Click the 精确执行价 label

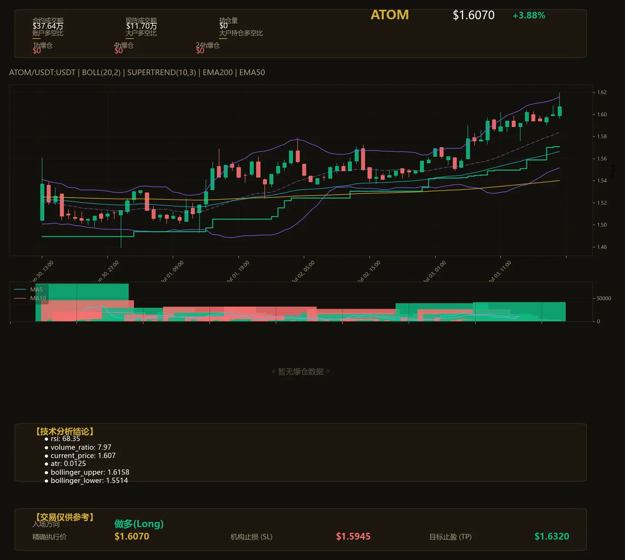(49, 537)
